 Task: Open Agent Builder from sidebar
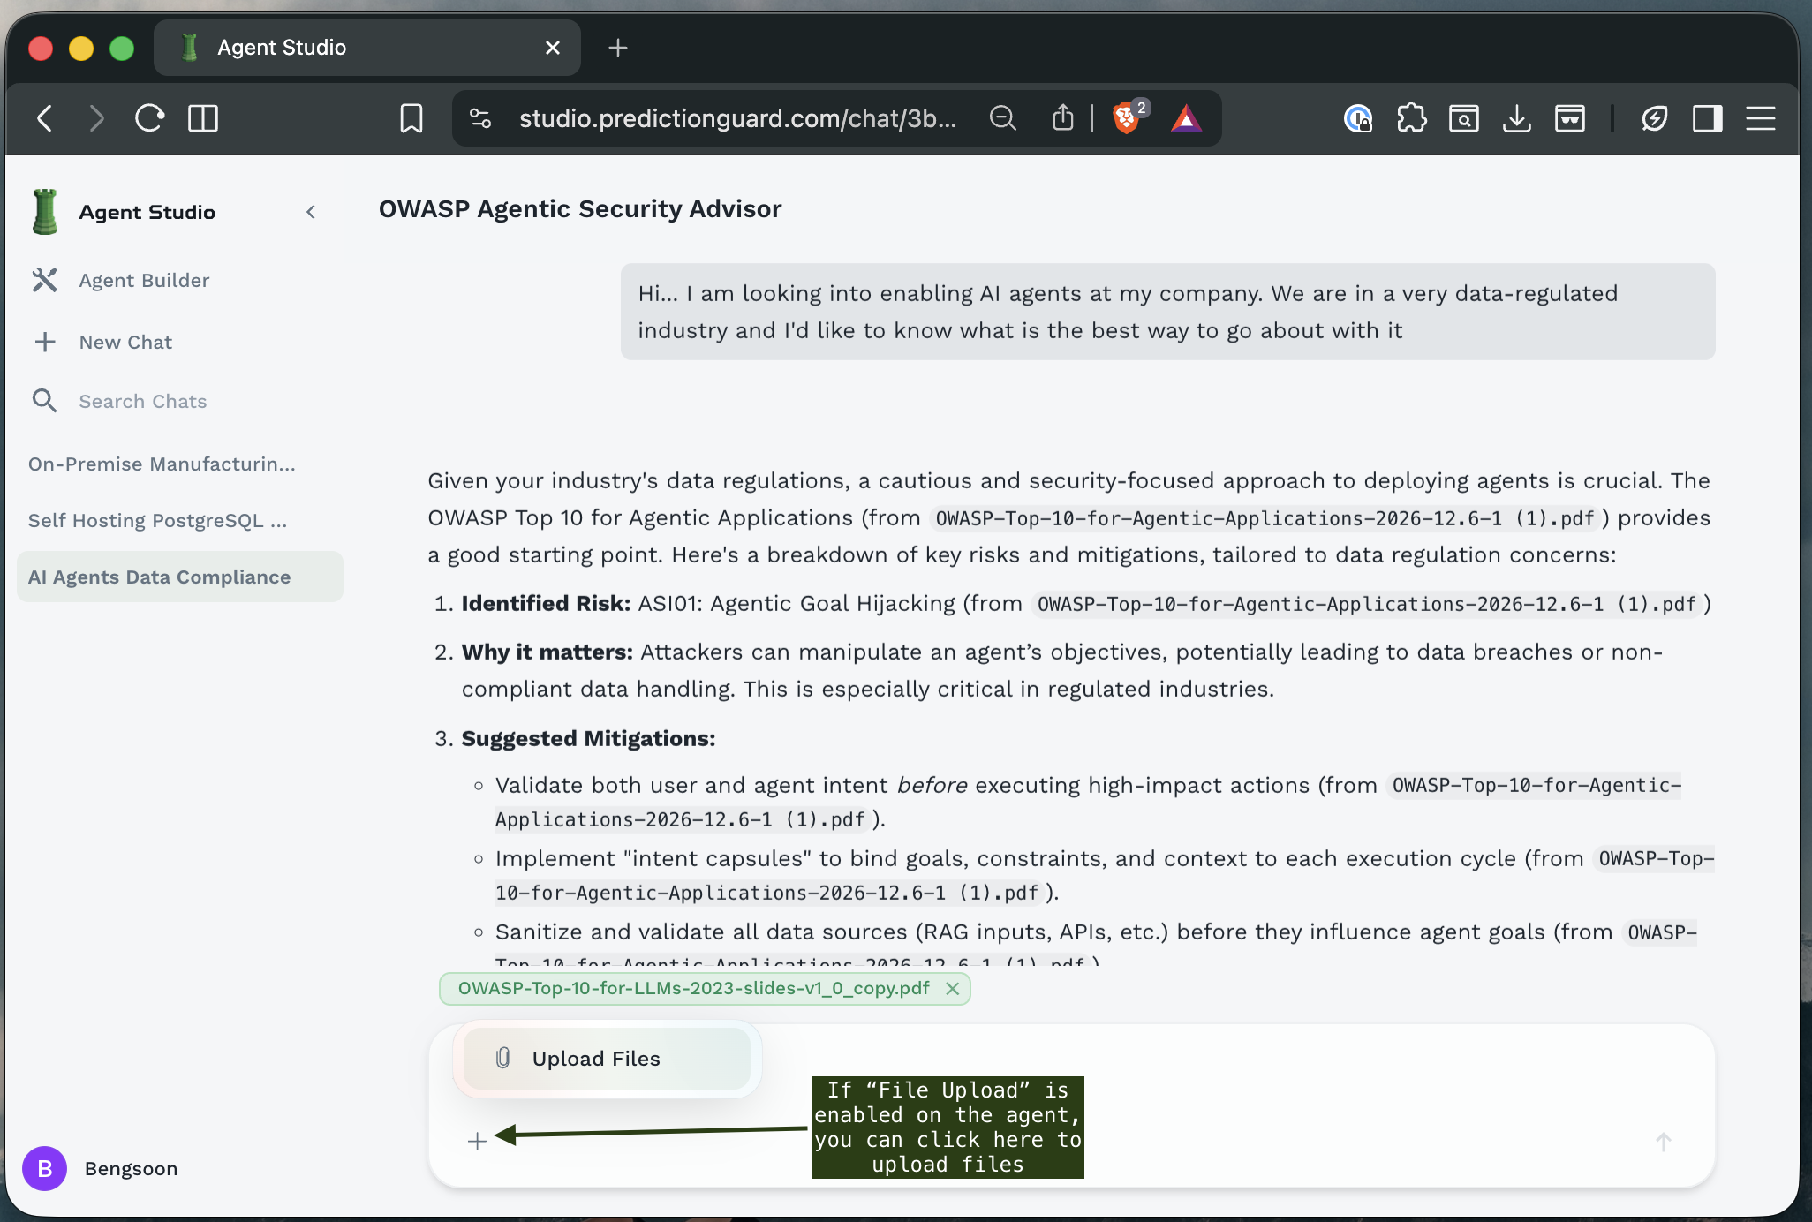(144, 281)
